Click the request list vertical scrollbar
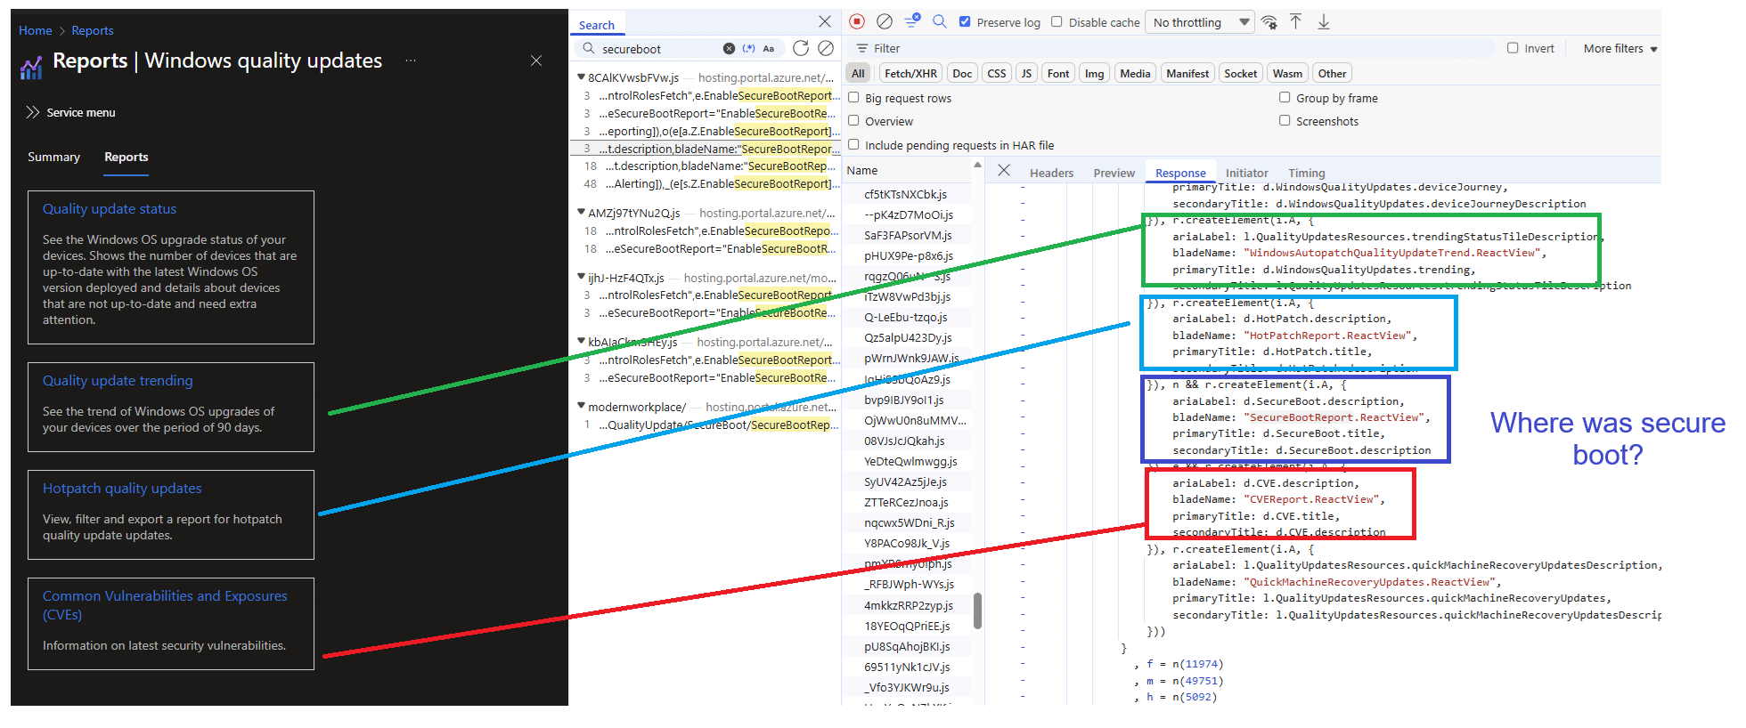This screenshot has height=728, width=1746. tap(977, 610)
